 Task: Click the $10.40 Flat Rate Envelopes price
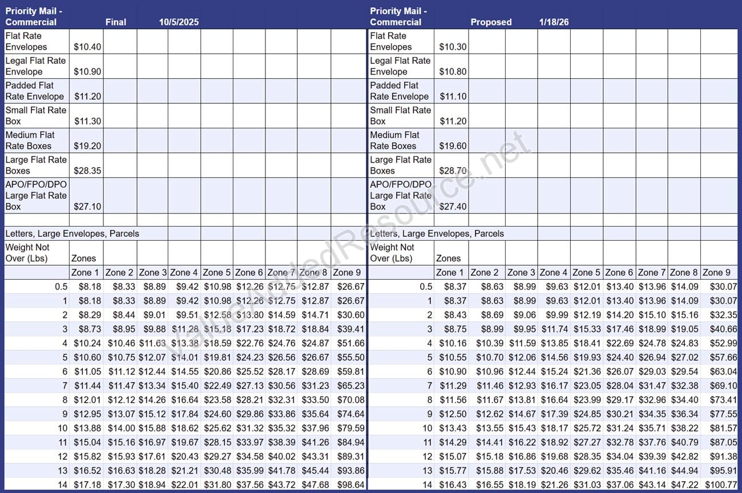tap(87, 47)
